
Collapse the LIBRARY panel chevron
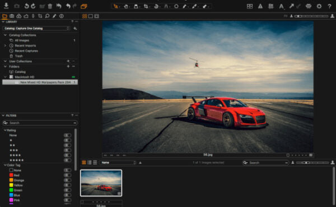pos(3,22)
